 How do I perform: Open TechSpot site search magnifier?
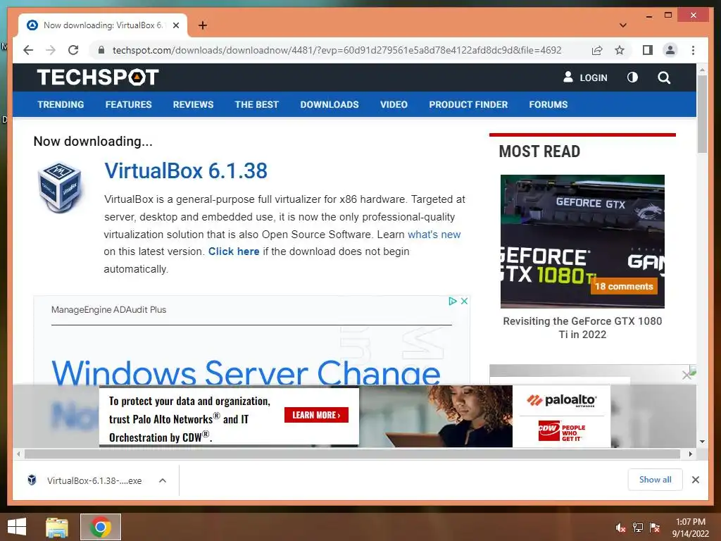tap(664, 77)
